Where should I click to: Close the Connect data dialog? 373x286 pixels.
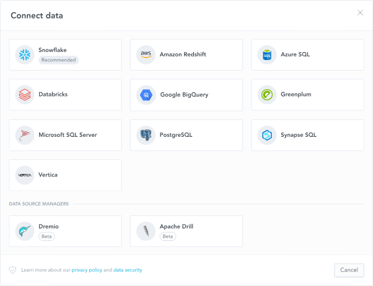coord(360,12)
